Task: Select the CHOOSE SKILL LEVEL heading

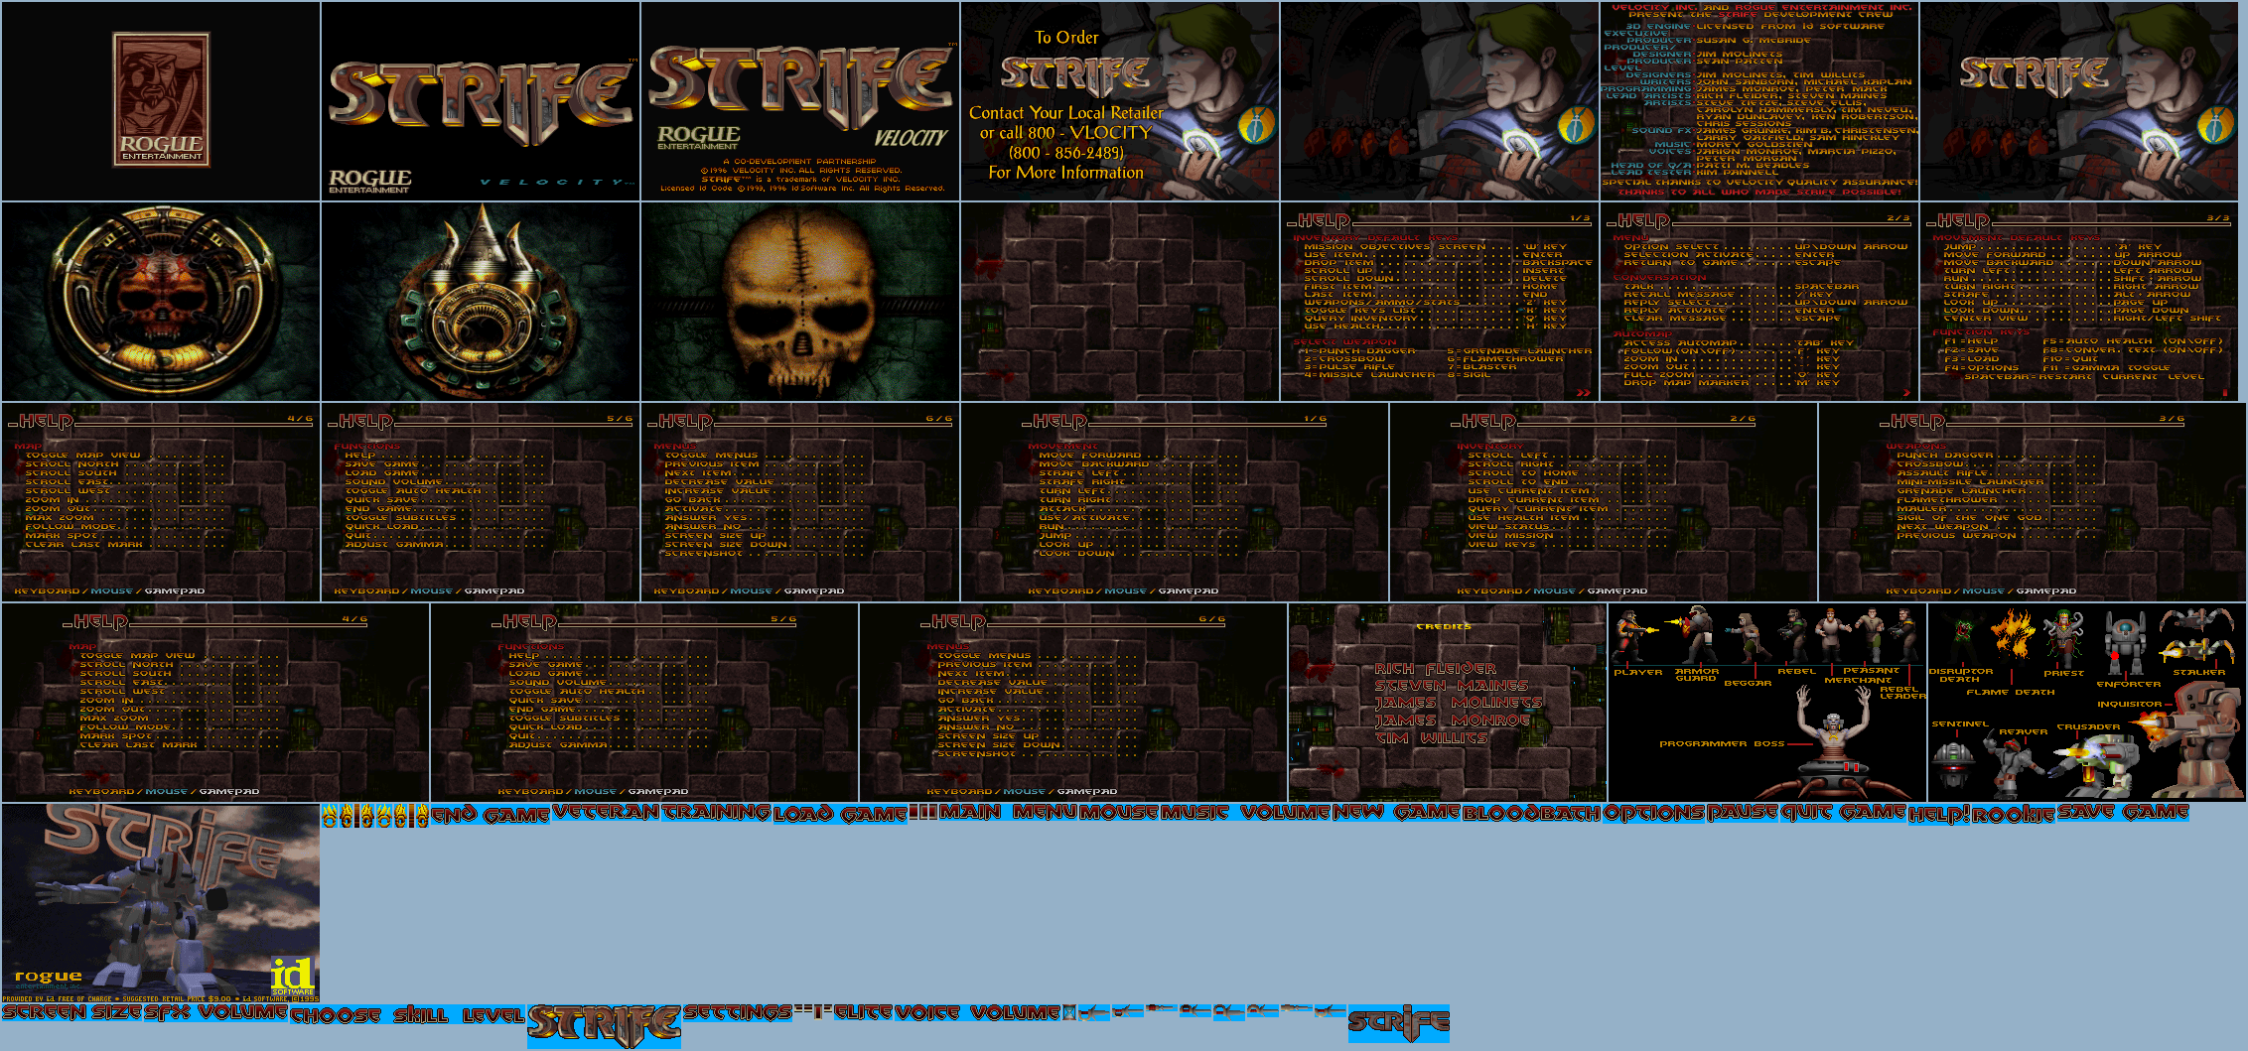Action: [x=407, y=1015]
